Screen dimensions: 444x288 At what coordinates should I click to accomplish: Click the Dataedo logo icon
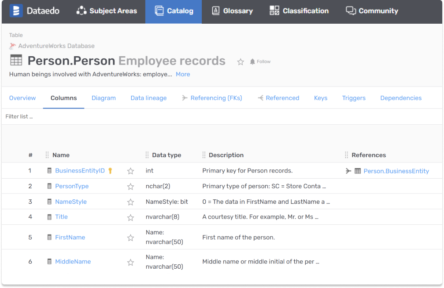tap(16, 11)
